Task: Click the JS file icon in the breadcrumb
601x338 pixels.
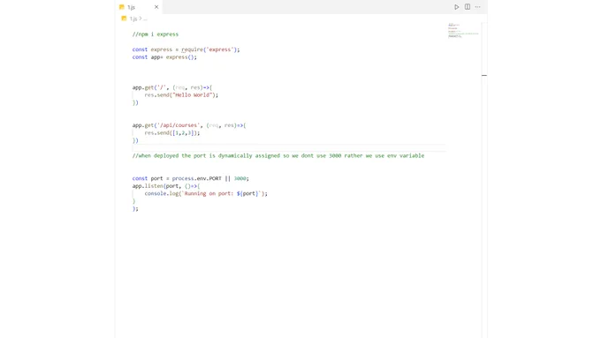Action: coord(124,19)
